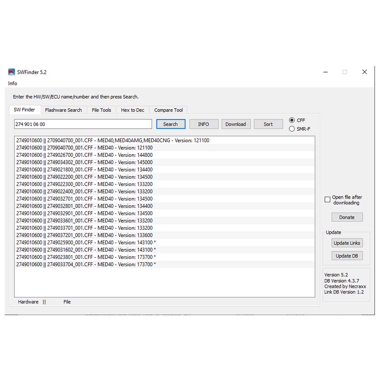This screenshot has height=380, width=380.
Task: Click the SWFinder application icon in titlebar
Action: [11, 72]
